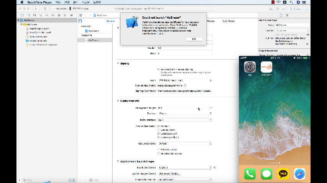Viewport: 327px width, 183px height.
Task: Open the debug navigator icon
Action: 59,15
